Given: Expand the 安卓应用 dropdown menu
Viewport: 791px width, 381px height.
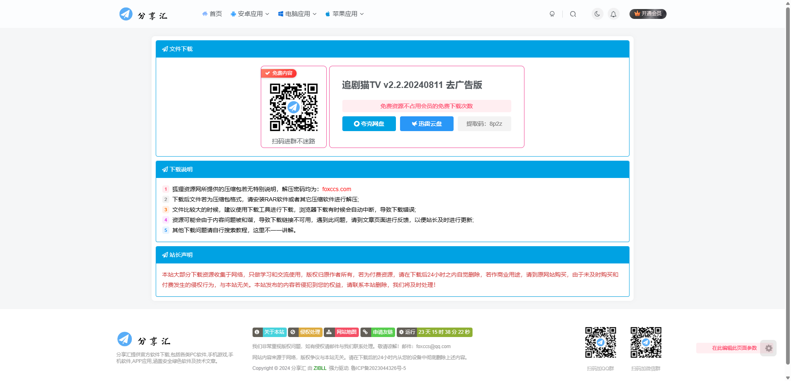Looking at the screenshot, I should (x=249, y=14).
